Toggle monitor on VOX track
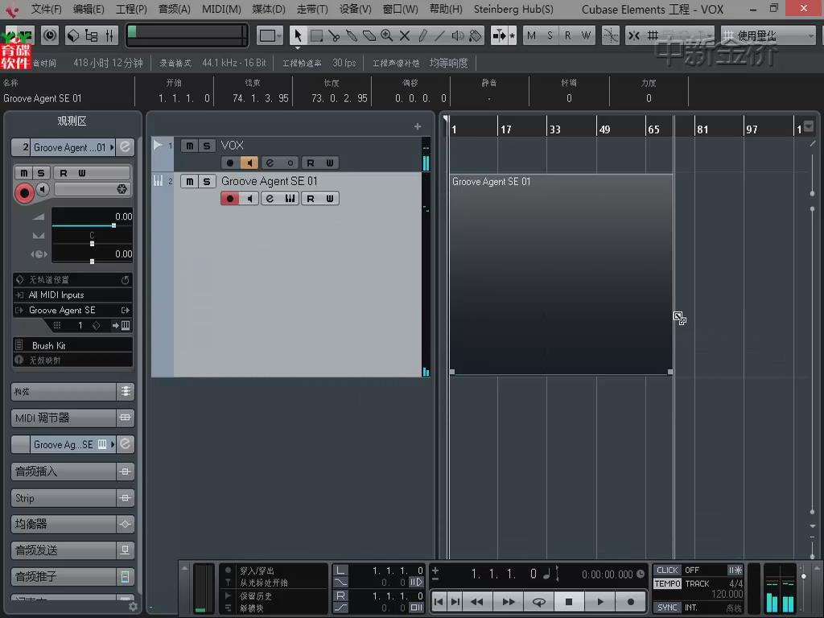Screen dimensions: 824x618 pos(249,163)
